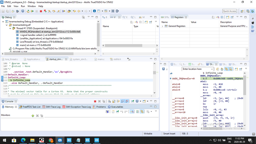Click the red Terminate button in main toolbar
Image resolution: width=256 pixels, height=144 pixels.
41,11
